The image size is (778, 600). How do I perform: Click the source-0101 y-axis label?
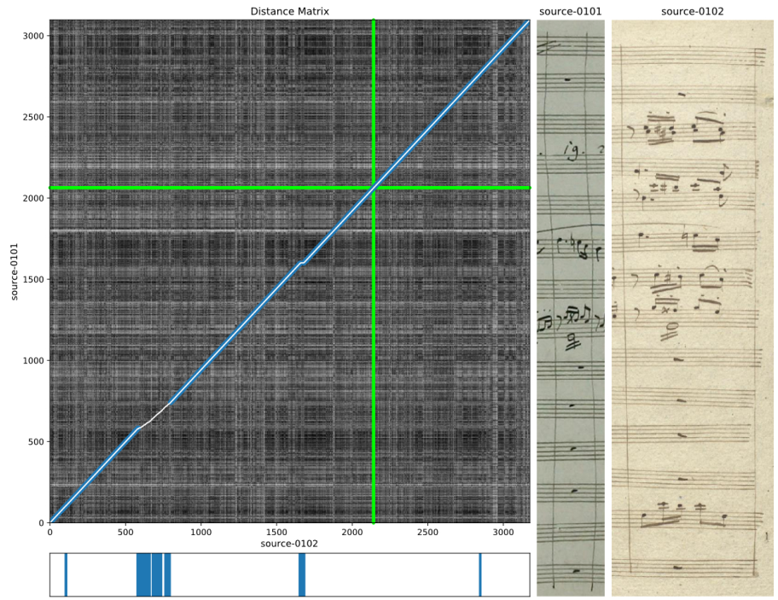(15, 271)
